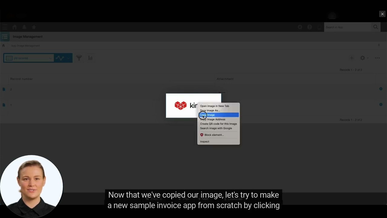The width and height of the screenshot is (387, 218).
Task: Click upper Records 1 - 2 of 2 text
Action: (351, 70)
